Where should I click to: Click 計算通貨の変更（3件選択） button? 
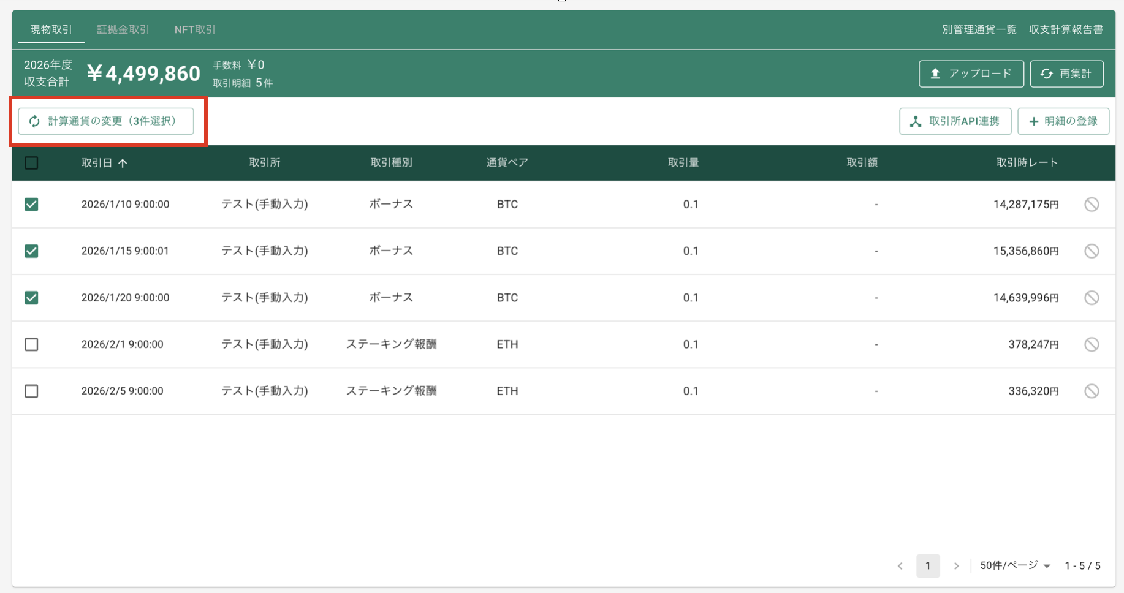click(x=106, y=121)
